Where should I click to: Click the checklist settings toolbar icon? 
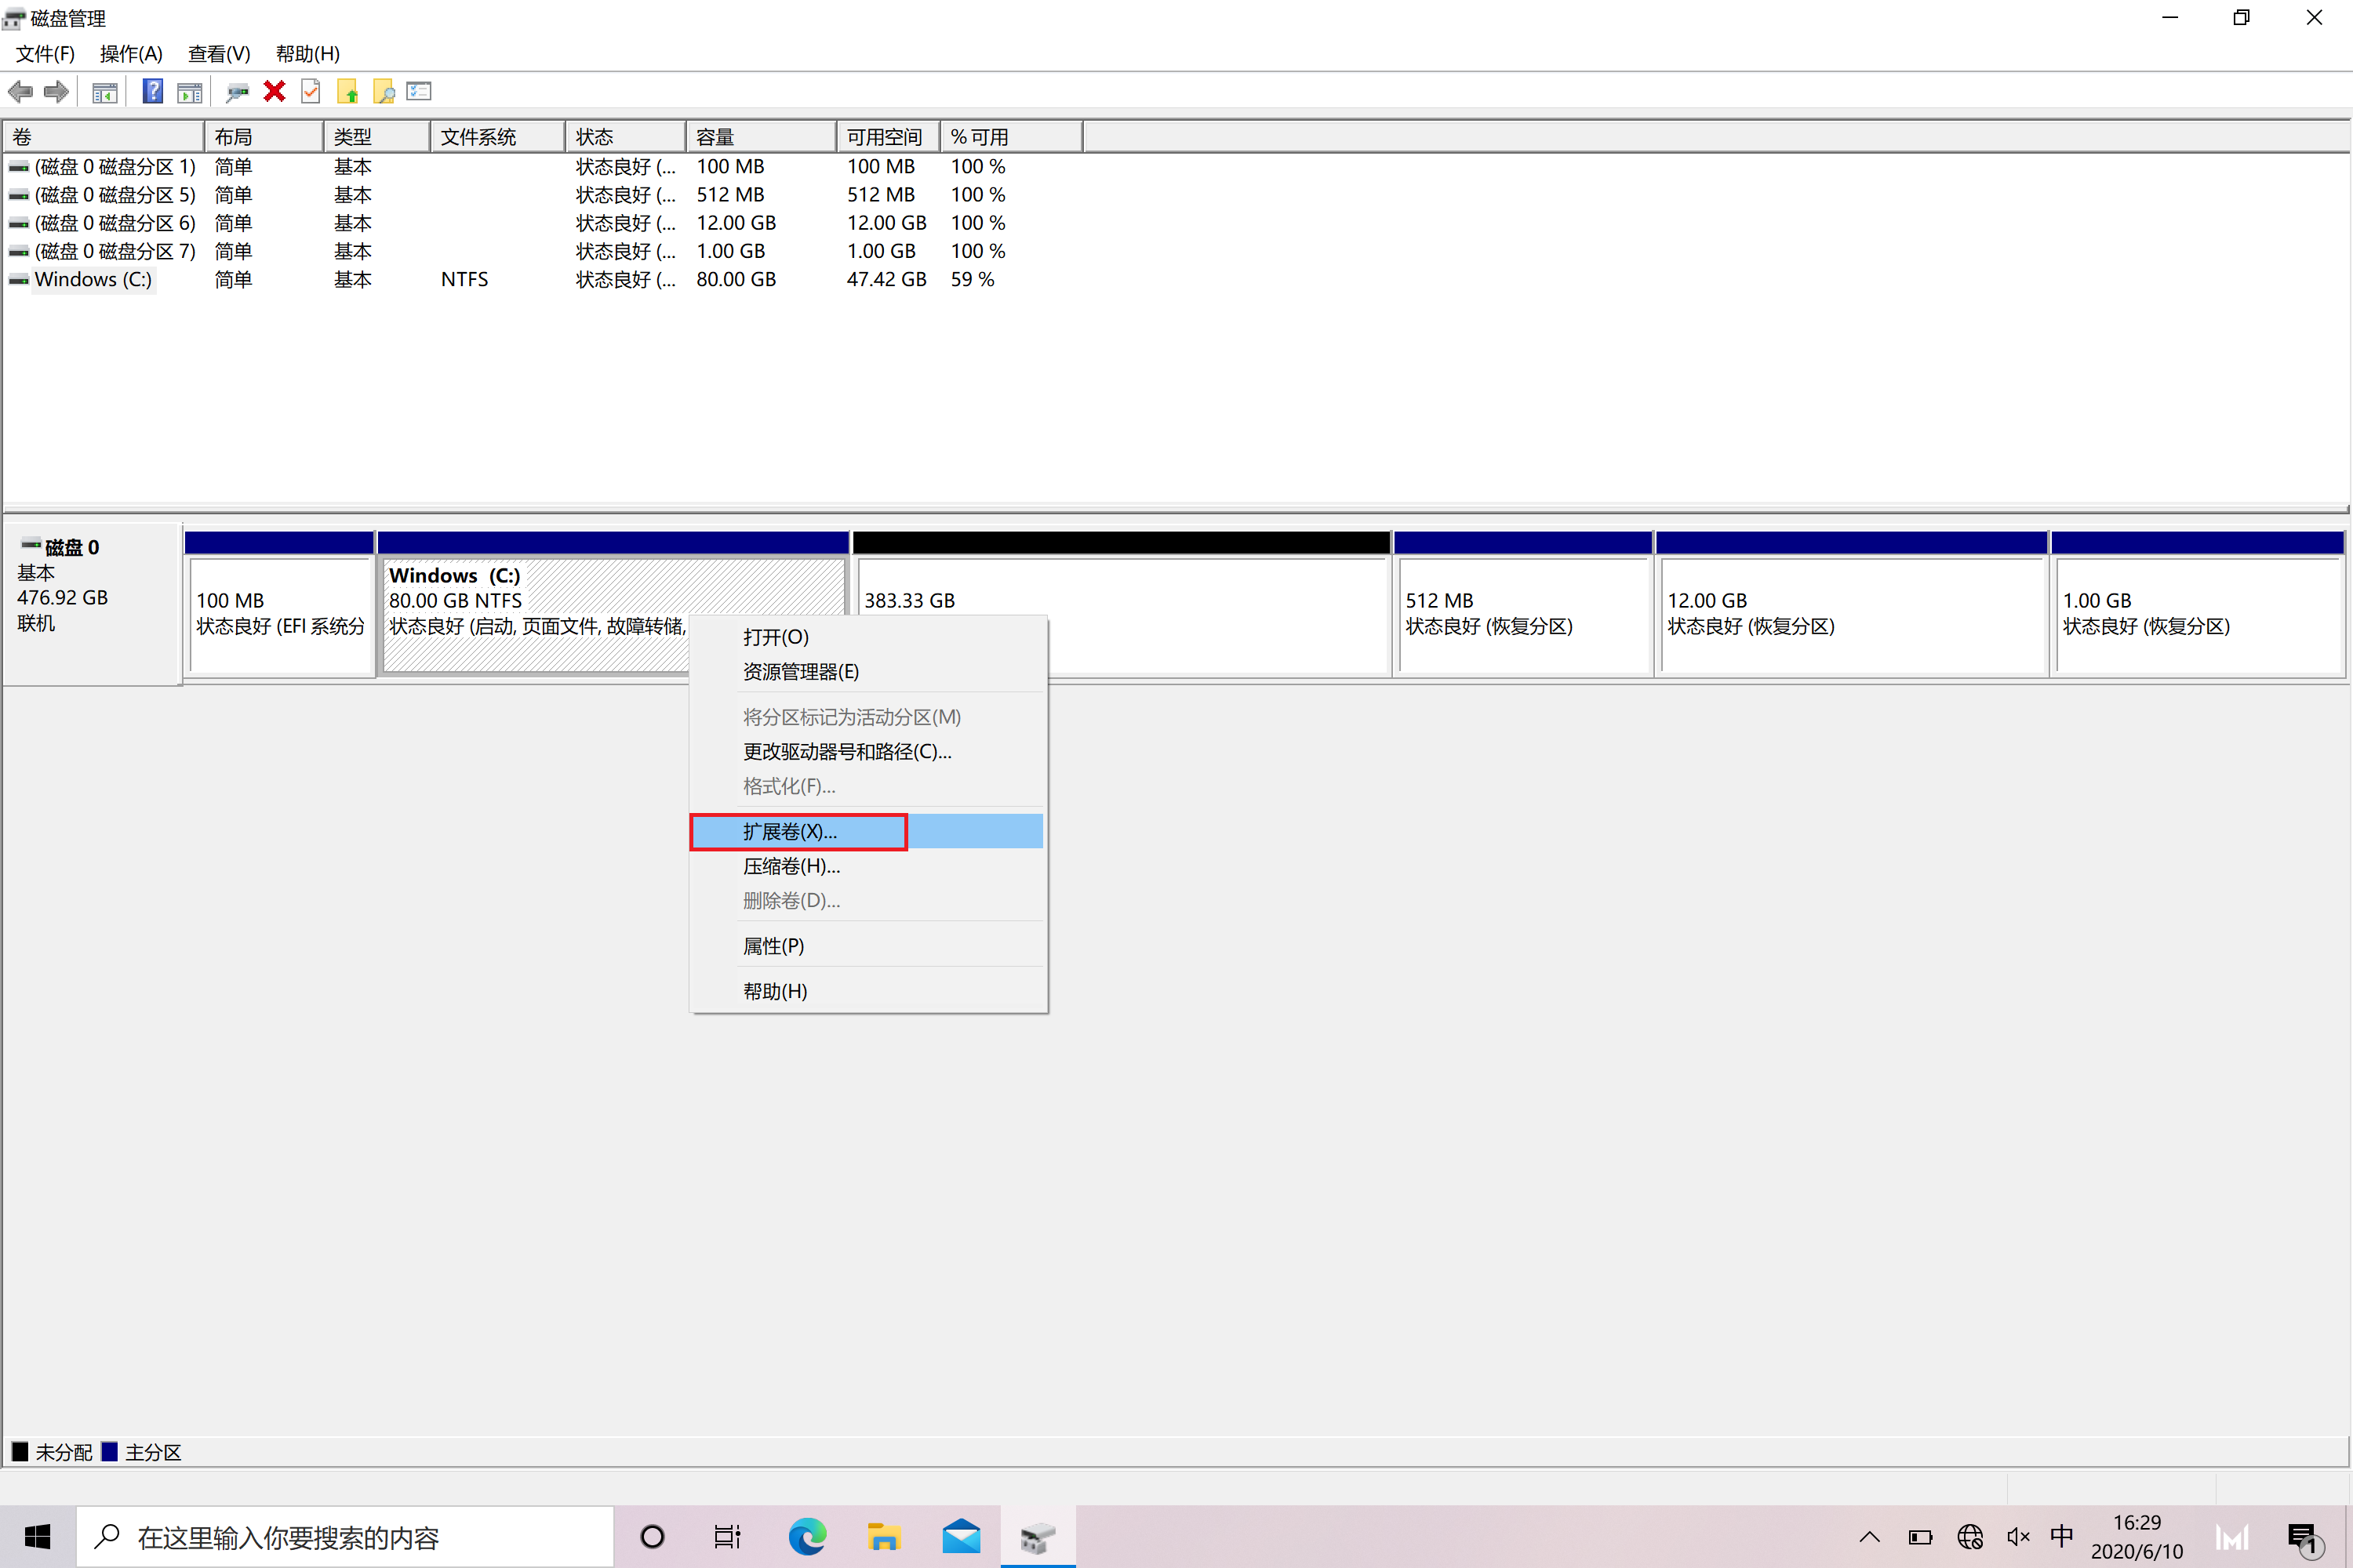pos(419,92)
